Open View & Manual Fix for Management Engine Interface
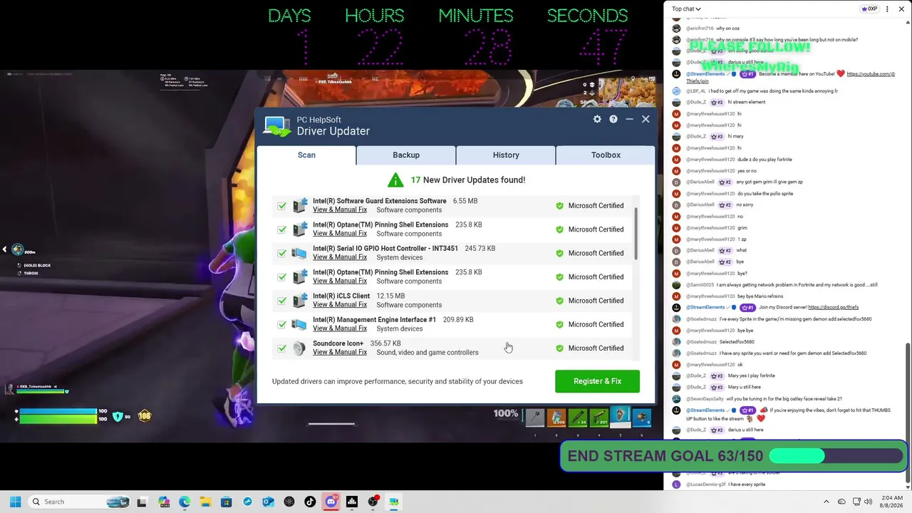Viewport: 912px width, 513px height. [x=340, y=328]
